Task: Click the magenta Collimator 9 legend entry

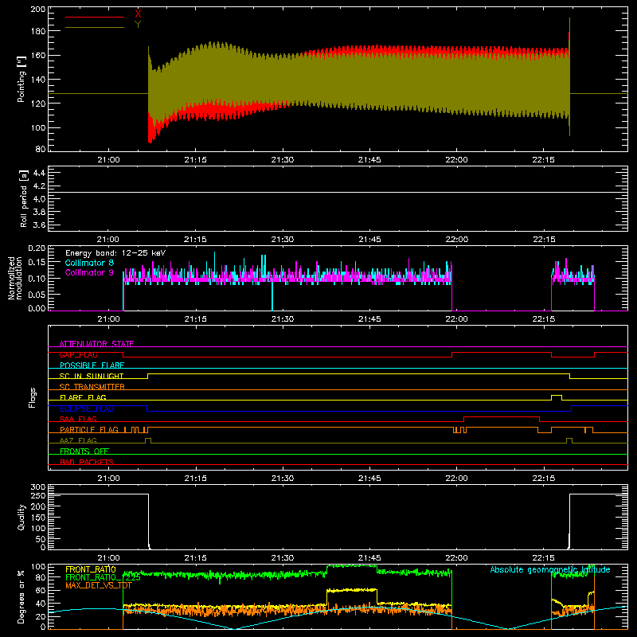Action: [x=89, y=272]
